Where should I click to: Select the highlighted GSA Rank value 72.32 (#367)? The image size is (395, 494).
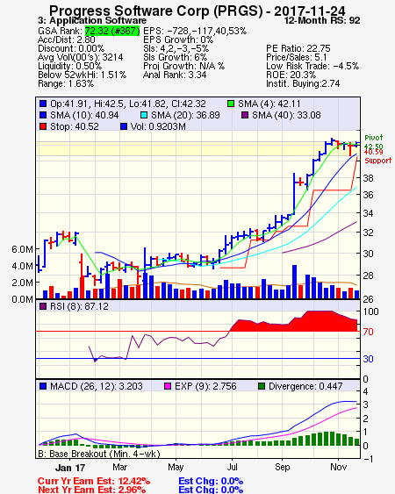pos(112,31)
